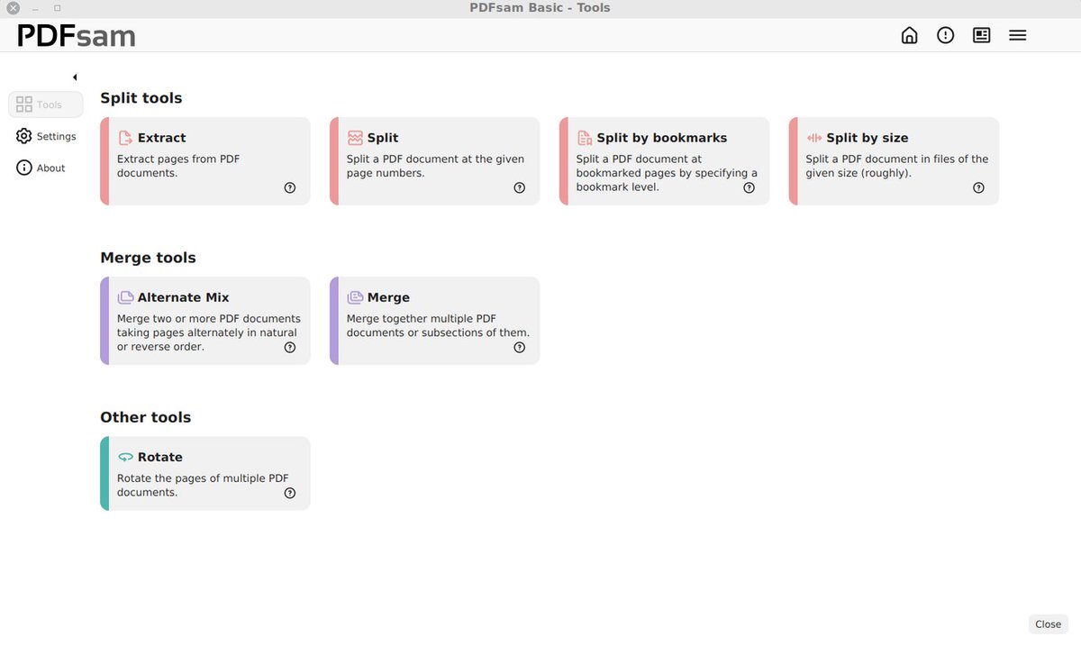Image resolution: width=1081 pixels, height=646 pixels.
Task: Click the Extract tool icon
Action: (125, 138)
